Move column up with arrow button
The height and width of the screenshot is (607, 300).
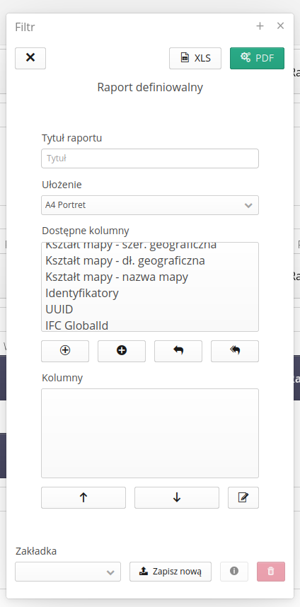[83, 497]
